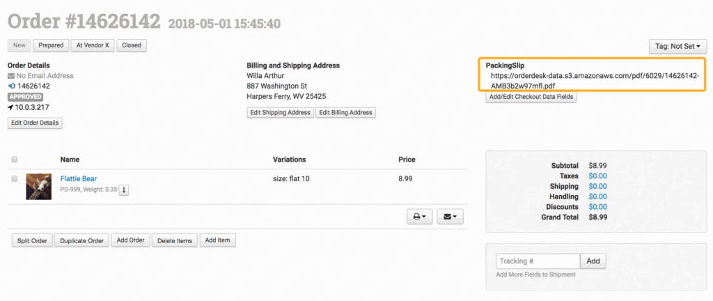The image size is (713, 301).
Task: Click the location arrow icon beside 10.0.3.217
Action: (x=11, y=107)
